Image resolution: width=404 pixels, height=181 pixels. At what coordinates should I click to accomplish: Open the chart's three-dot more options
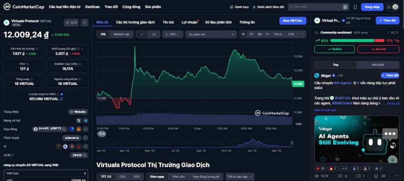(x=302, y=34)
